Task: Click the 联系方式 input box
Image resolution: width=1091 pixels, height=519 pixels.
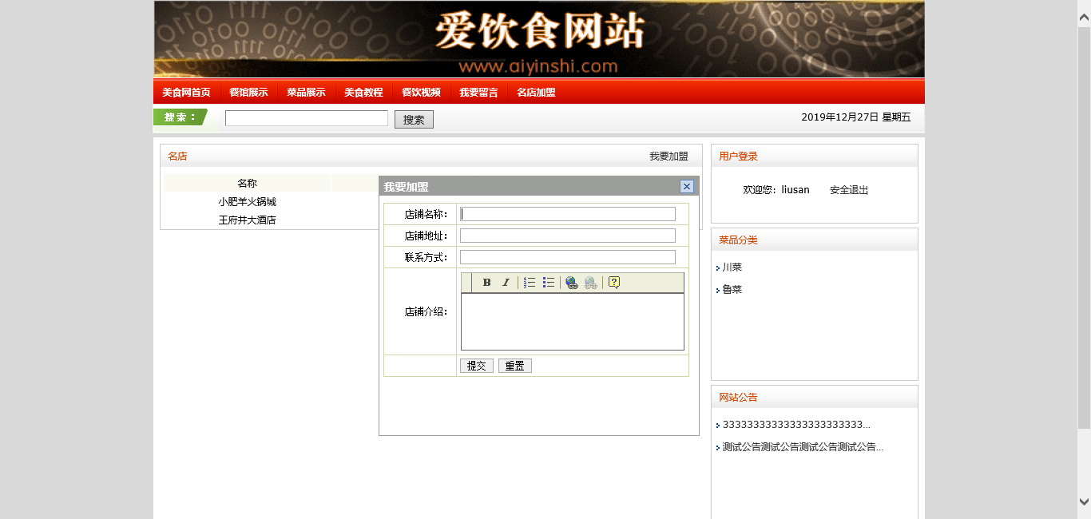Action: coord(568,257)
